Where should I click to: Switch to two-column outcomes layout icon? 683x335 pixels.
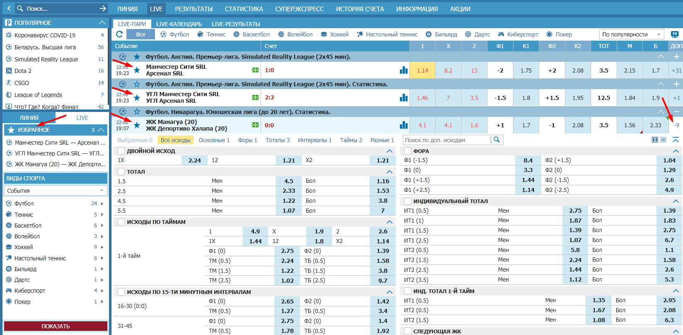coord(655,140)
